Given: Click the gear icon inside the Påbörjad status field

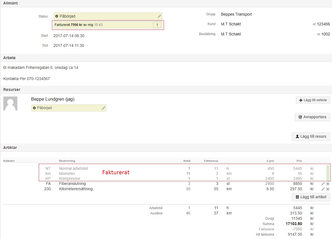Looking at the screenshot, I should (x=56, y=16).
